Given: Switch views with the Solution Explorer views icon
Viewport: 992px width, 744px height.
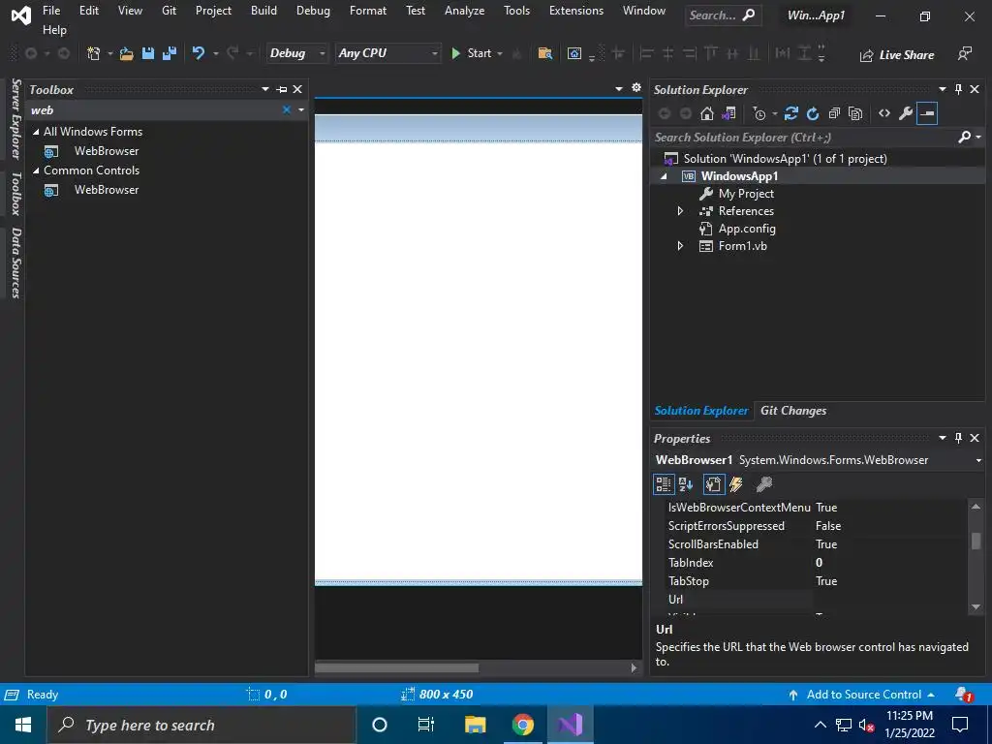Looking at the screenshot, I should click(x=728, y=114).
